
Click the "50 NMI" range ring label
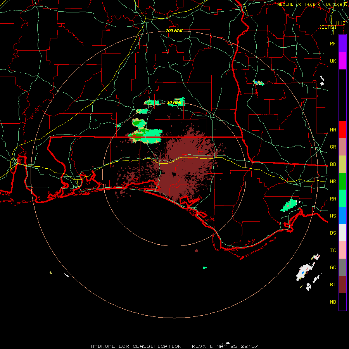click(174, 103)
